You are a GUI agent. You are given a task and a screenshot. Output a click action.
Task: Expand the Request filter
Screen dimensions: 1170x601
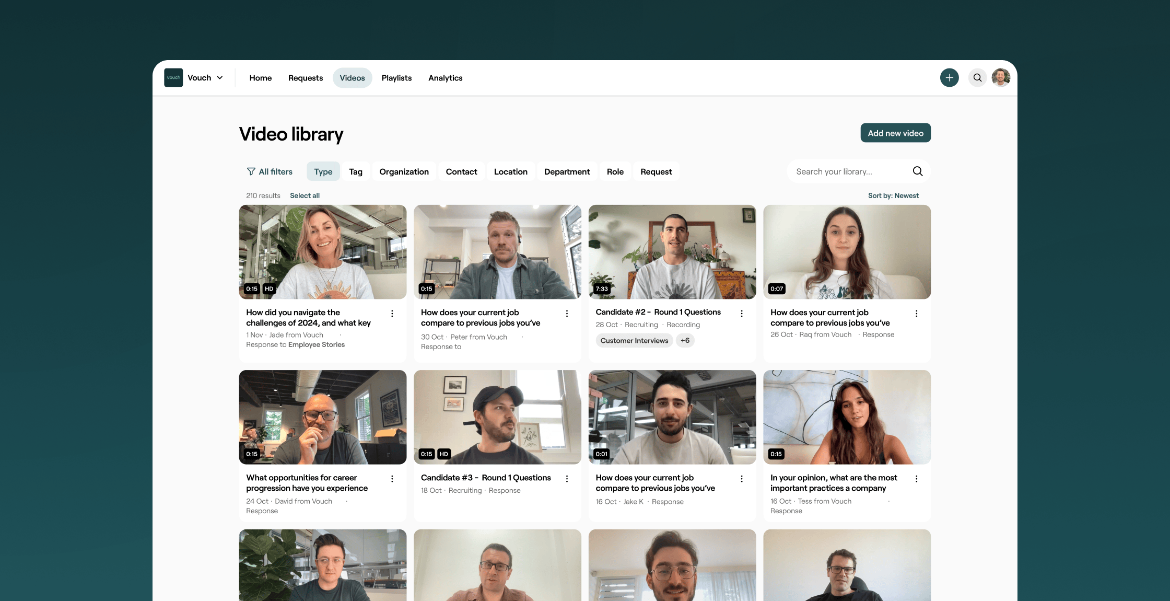pyautogui.click(x=657, y=171)
